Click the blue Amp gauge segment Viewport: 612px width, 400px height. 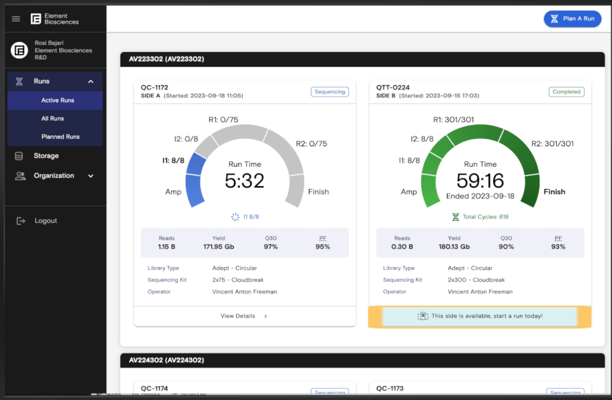click(194, 192)
